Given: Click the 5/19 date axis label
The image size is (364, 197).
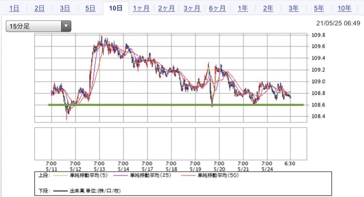Looking at the screenshot, I should [x=195, y=169].
